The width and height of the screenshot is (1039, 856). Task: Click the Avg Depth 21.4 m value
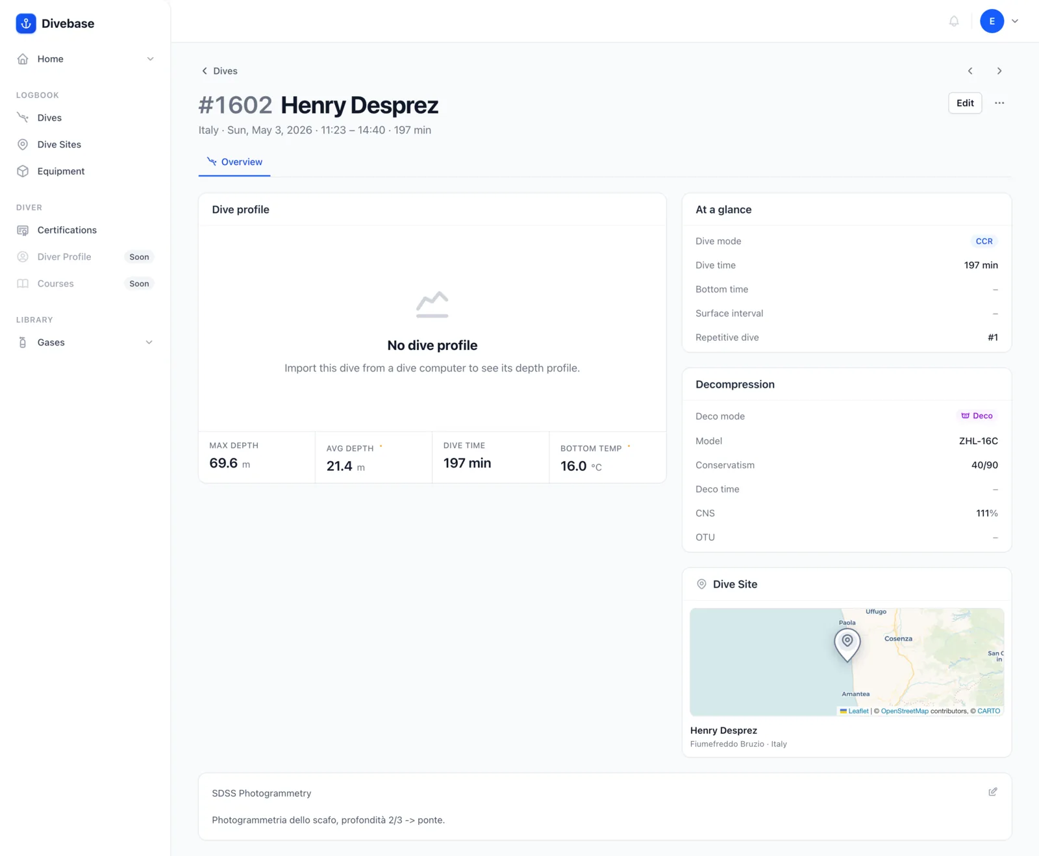(x=345, y=466)
